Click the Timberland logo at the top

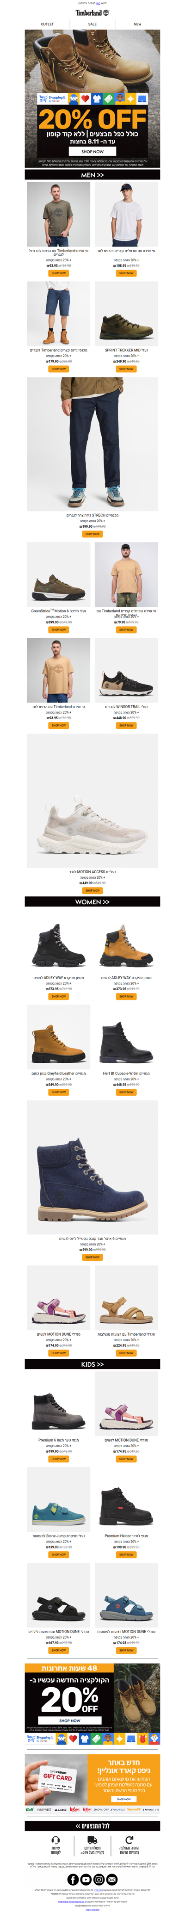point(92,12)
